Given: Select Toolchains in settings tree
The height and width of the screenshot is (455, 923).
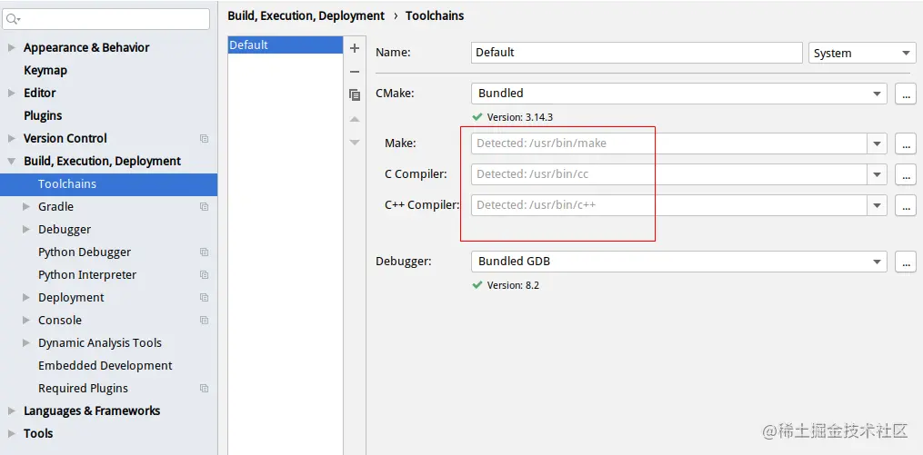Looking at the screenshot, I should coord(108,184).
